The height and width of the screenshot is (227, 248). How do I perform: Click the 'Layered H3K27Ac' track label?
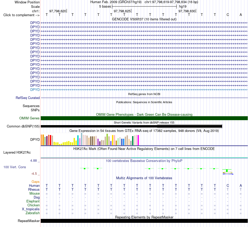tap(17, 153)
